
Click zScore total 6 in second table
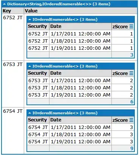[132, 102]
